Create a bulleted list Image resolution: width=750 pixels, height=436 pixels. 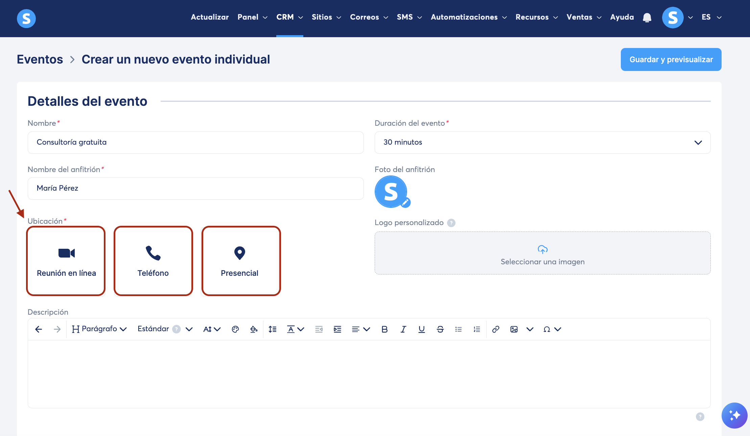coord(459,329)
